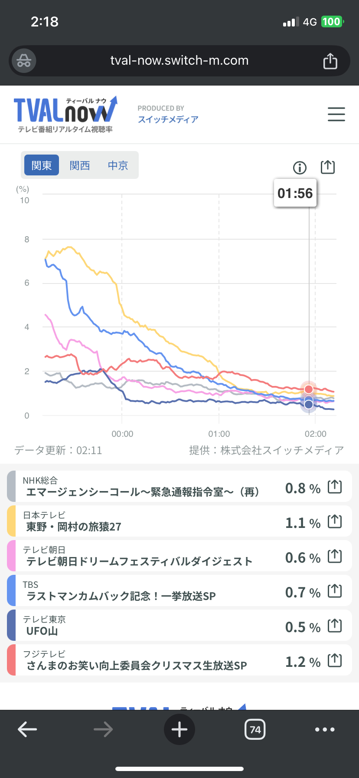Open the hamburger menu

click(x=336, y=114)
